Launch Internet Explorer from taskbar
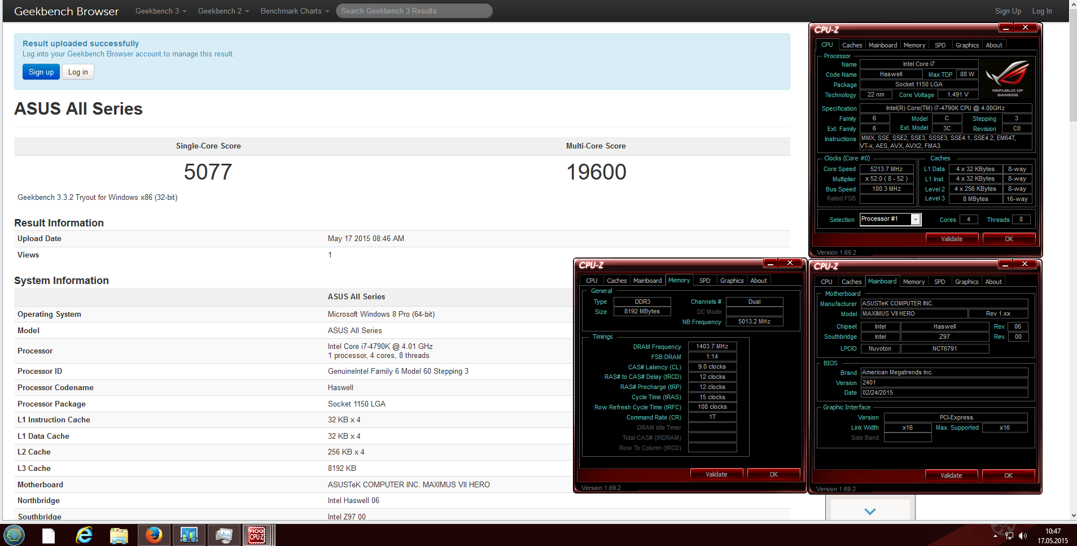Viewport: 1077px width, 546px height. coord(84,535)
